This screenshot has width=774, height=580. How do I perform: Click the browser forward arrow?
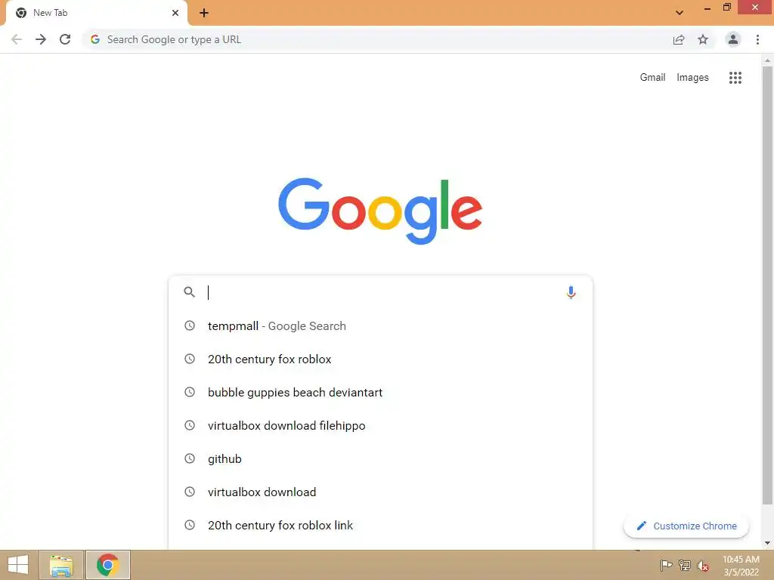click(x=41, y=39)
